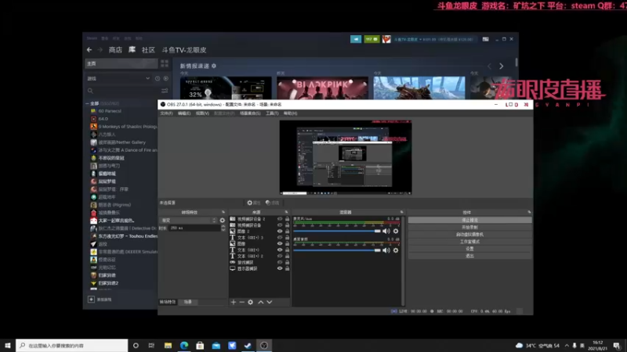Open Microsoft Edge from taskbar
Viewport: 627px width, 352px height.
(184, 346)
